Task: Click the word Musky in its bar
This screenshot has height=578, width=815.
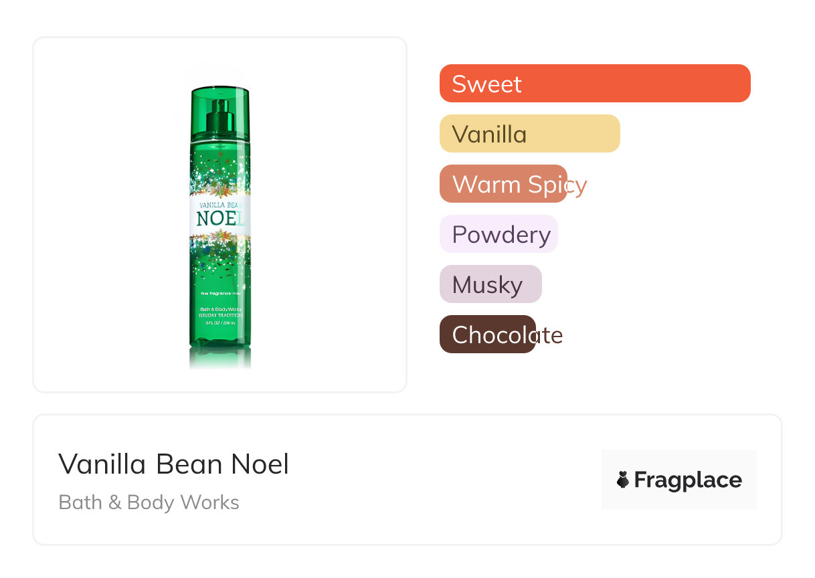Action: 486,285
